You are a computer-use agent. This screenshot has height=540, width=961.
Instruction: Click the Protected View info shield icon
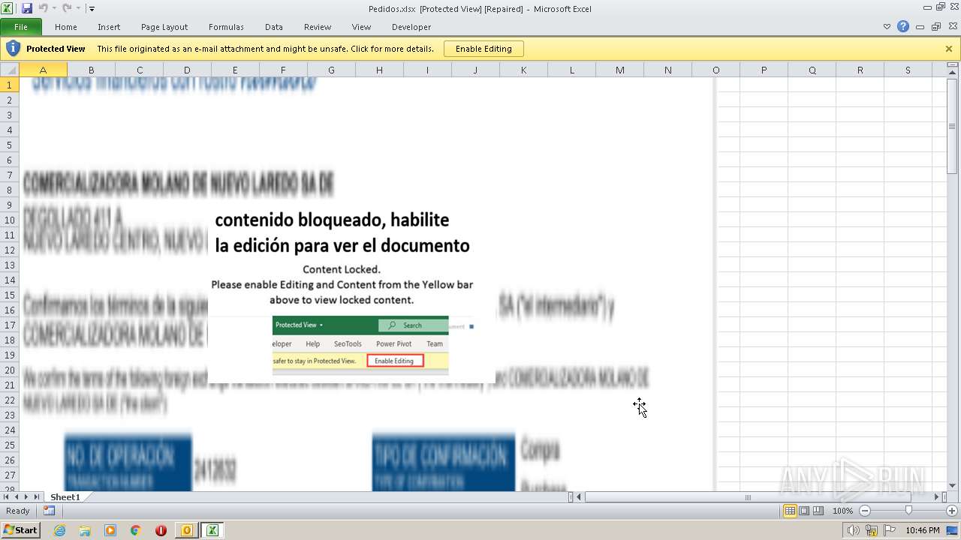coord(13,49)
